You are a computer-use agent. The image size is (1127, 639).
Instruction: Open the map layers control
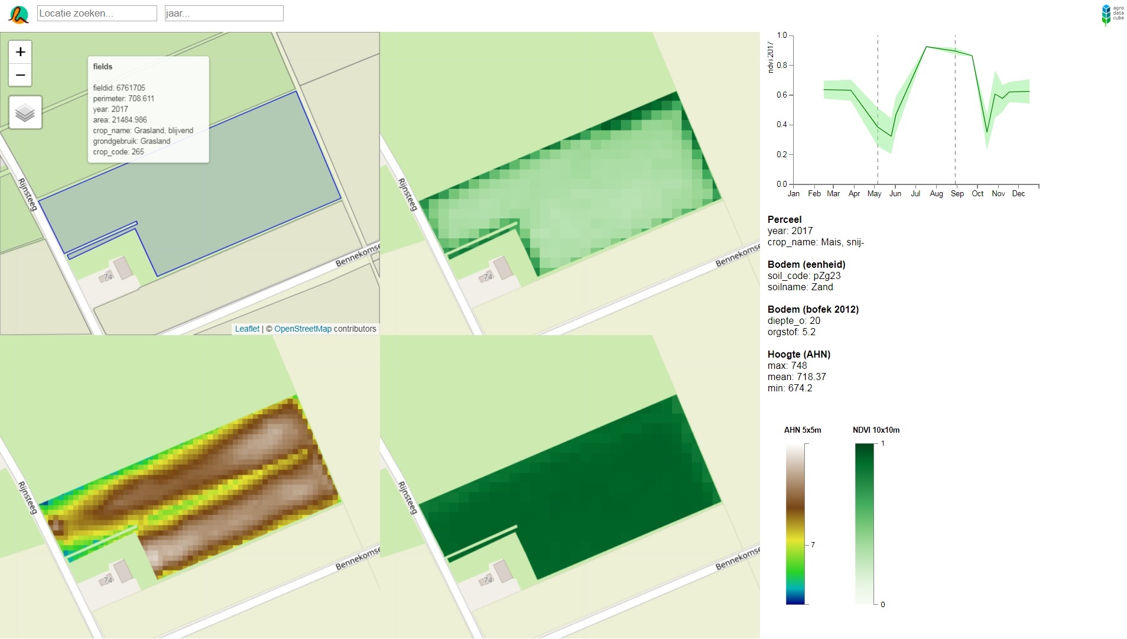pyautogui.click(x=25, y=112)
